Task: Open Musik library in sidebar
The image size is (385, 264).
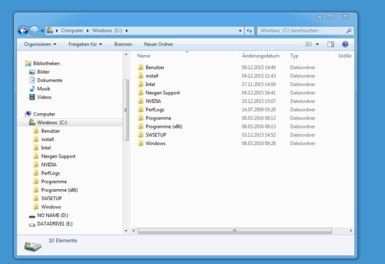Action: point(40,89)
